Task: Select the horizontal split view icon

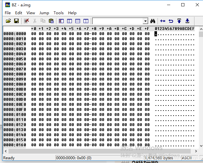Action: [78, 21]
